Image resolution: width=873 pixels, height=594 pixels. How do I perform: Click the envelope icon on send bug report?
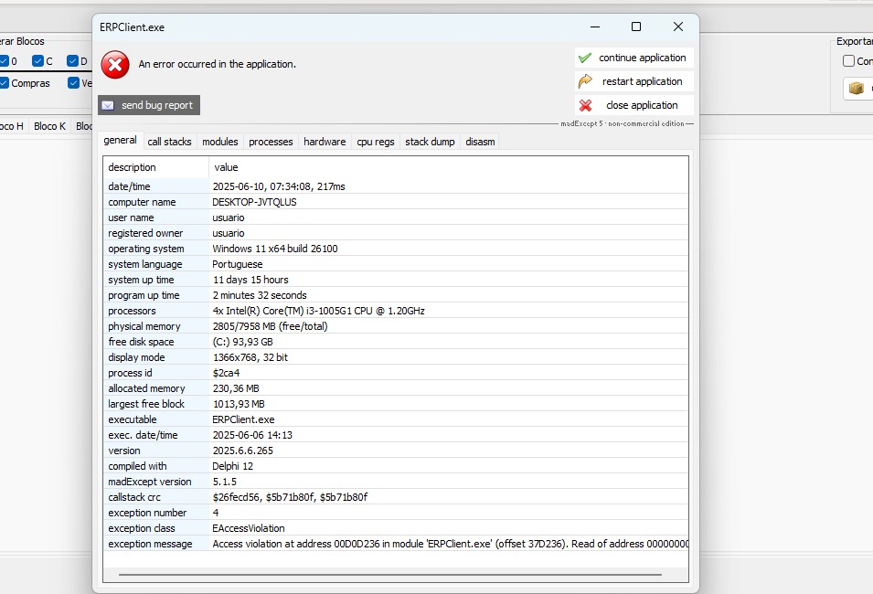click(108, 105)
